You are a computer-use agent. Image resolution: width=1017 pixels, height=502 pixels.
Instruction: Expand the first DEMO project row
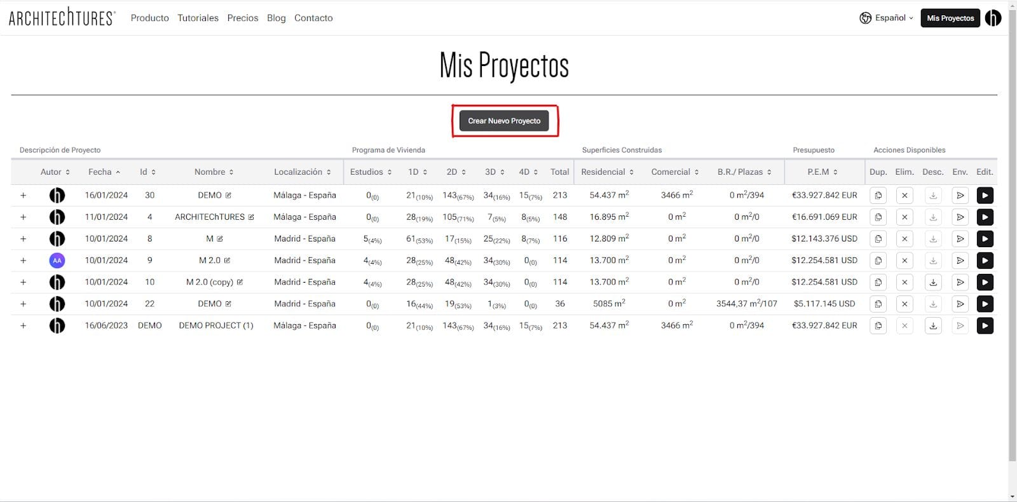(24, 196)
